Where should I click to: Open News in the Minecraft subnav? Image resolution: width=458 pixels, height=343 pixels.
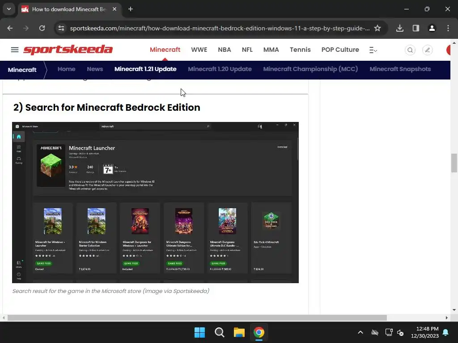coord(95,69)
